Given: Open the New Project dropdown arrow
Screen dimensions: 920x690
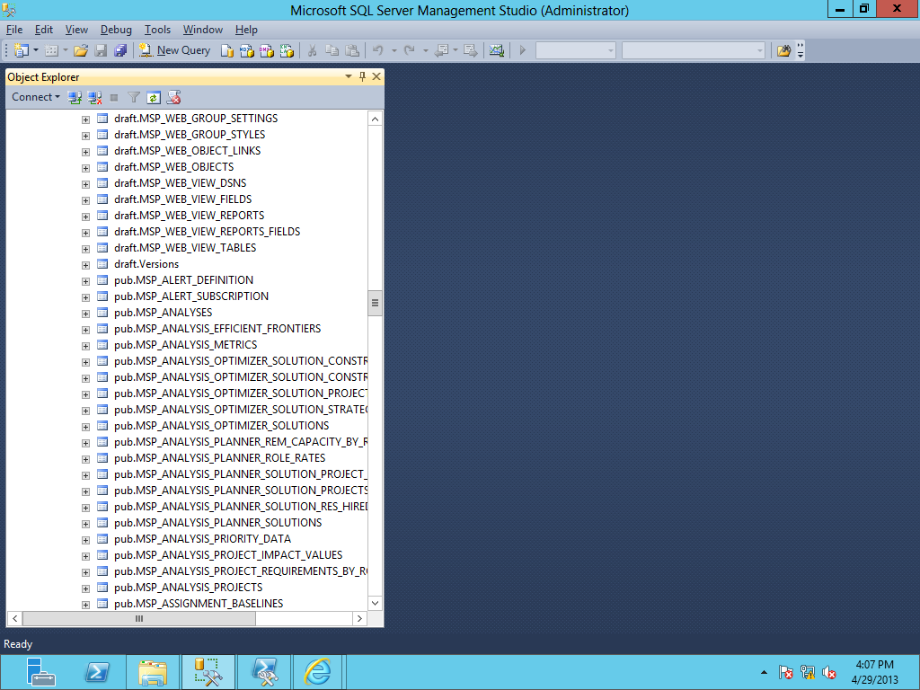Looking at the screenshot, I should coord(36,50).
